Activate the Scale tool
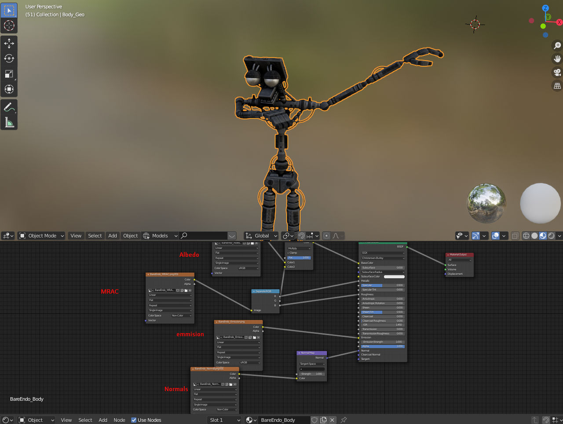Viewport: 563px width, 424px height. pos(9,73)
